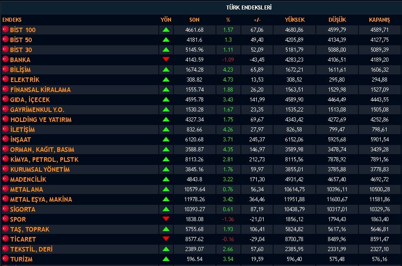The width and height of the screenshot is (402, 266).
Task: Click the flag icon in the BANKA row
Action: coord(5,59)
